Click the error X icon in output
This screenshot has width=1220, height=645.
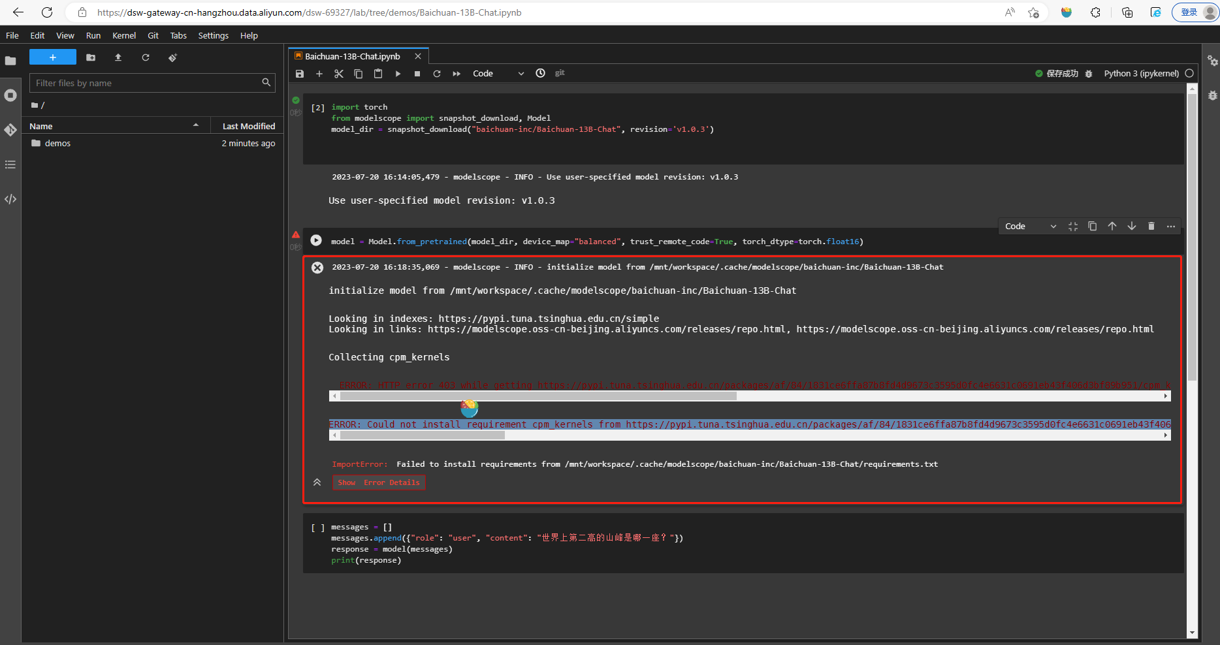click(x=317, y=267)
